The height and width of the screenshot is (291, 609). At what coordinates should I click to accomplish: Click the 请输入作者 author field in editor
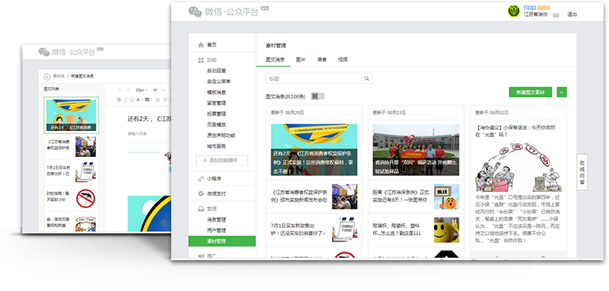point(137,134)
